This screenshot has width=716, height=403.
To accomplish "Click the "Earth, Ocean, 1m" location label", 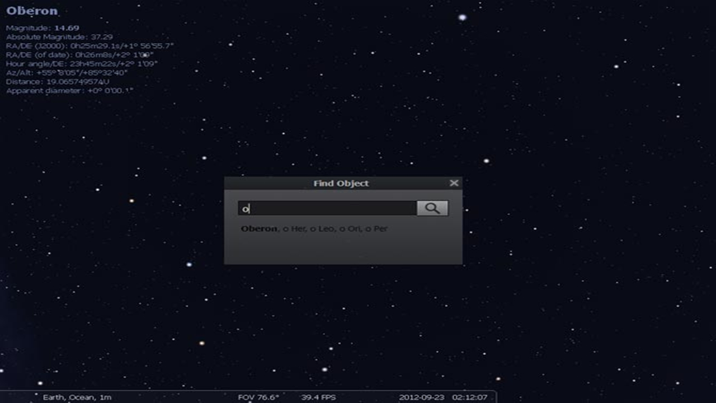I will pos(77,396).
